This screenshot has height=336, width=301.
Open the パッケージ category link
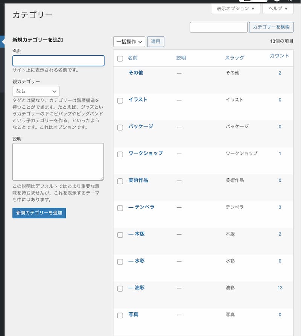click(141, 126)
